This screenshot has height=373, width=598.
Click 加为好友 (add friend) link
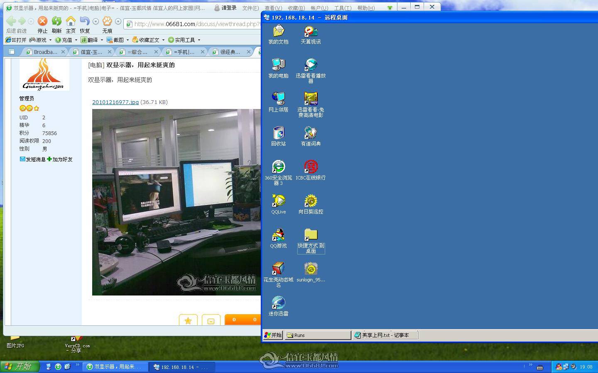[x=60, y=159]
